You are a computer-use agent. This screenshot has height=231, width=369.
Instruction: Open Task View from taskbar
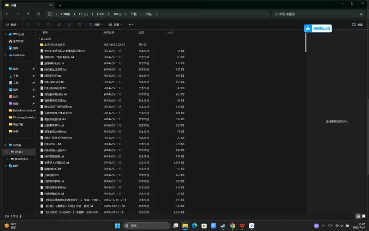pyautogui.click(x=176, y=226)
